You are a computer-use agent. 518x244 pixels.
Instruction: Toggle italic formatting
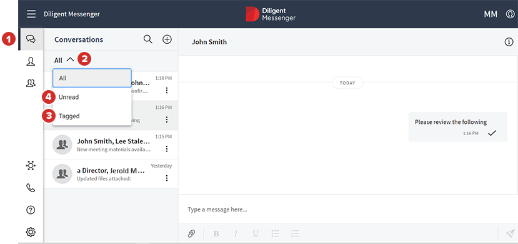tap(236, 234)
